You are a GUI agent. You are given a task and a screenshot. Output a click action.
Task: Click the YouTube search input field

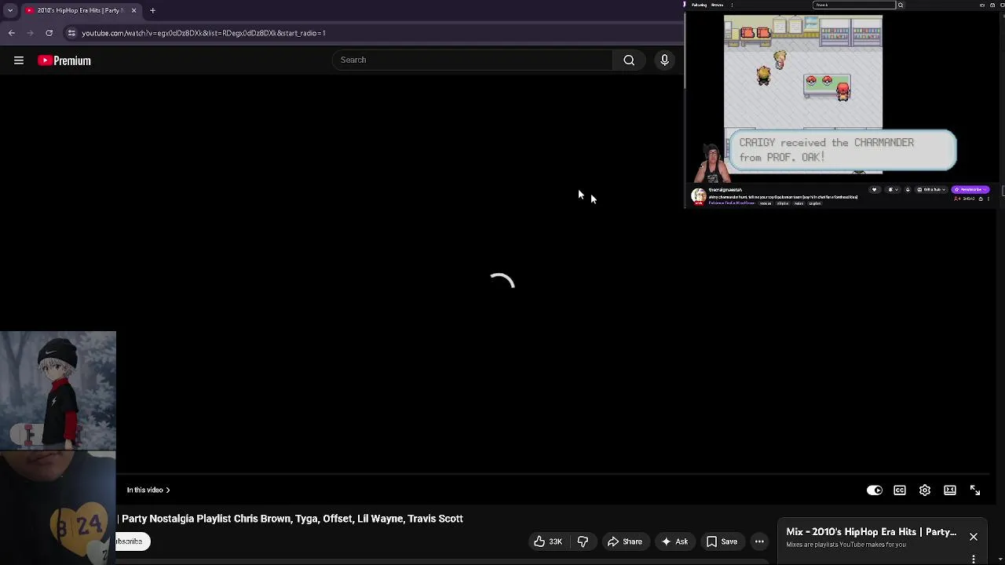click(x=473, y=60)
